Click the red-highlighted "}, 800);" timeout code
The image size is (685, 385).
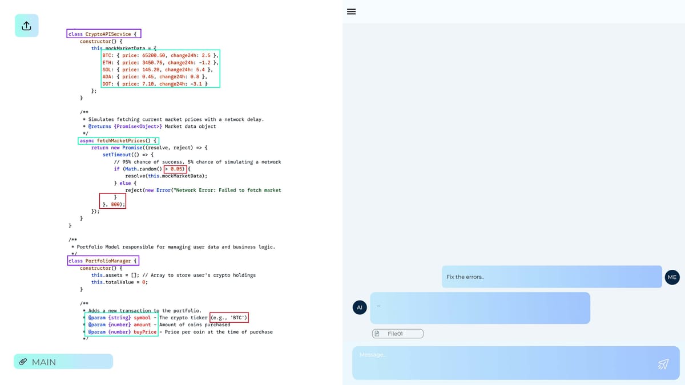(x=112, y=201)
